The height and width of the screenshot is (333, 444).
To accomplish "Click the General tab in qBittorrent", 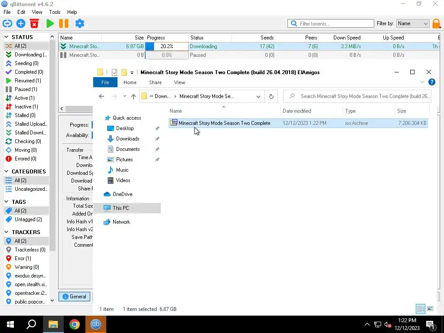I will [x=75, y=297].
